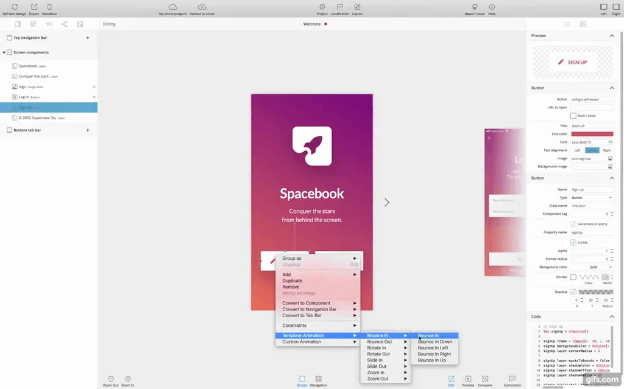Collapse the Screen components tree group
624x389 pixels.
4,52
